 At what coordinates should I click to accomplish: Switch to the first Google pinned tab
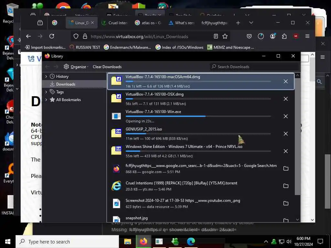55,23
